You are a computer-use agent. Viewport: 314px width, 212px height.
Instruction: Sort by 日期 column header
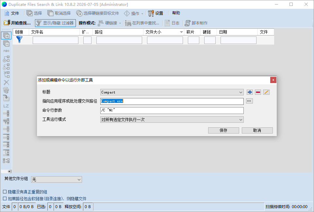point(237,32)
